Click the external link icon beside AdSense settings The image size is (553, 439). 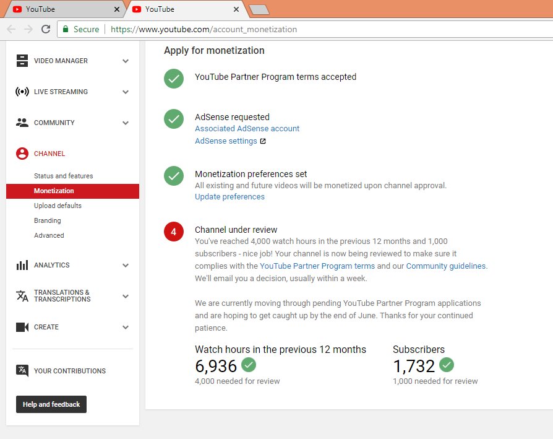263,141
